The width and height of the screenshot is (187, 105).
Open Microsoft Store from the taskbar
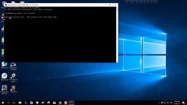click(31, 103)
